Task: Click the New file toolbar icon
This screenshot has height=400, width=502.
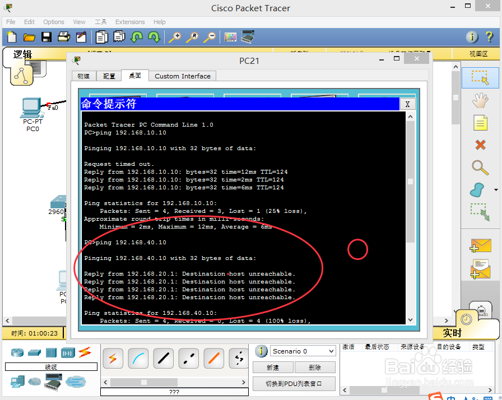Action: tap(12, 37)
